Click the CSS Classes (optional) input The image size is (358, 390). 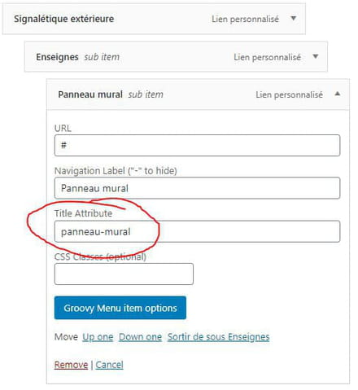tap(124, 274)
